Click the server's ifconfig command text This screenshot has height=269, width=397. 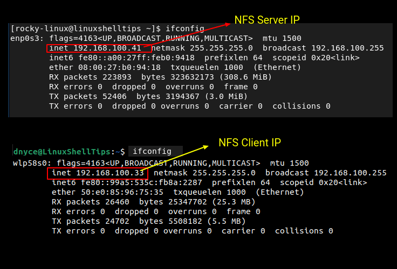tap(185, 29)
